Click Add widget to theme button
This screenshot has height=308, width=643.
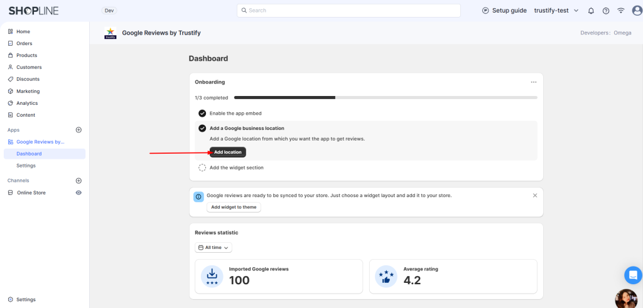point(234,207)
